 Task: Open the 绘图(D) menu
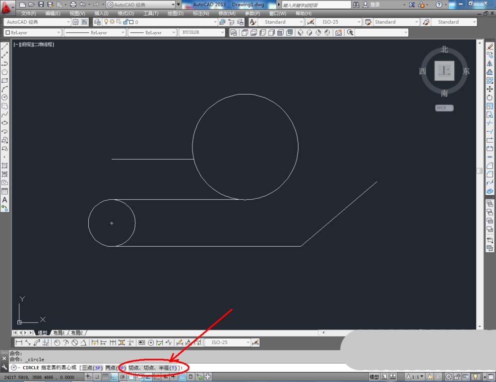176,13
